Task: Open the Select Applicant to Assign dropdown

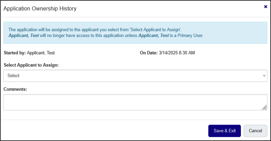Action: click(x=135, y=76)
